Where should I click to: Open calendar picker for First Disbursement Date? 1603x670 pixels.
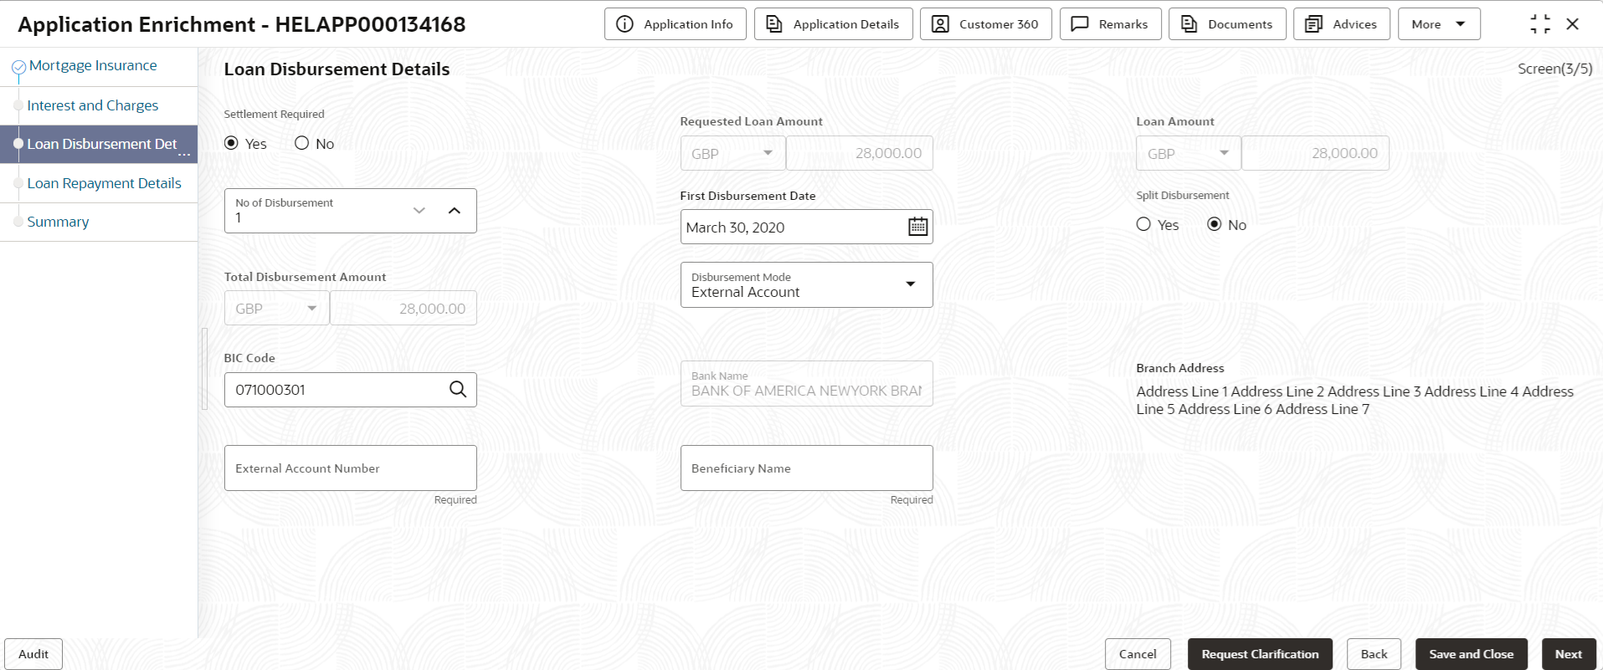tap(918, 227)
